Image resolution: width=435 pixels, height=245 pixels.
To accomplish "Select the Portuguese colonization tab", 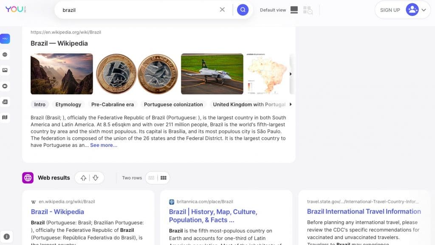I will pyautogui.click(x=173, y=104).
